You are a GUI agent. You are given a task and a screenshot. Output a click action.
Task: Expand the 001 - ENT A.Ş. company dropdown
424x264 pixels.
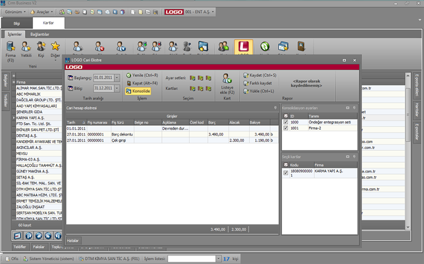click(213, 12)
